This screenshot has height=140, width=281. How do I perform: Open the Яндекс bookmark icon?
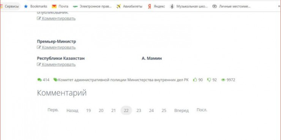coord(150,6)
